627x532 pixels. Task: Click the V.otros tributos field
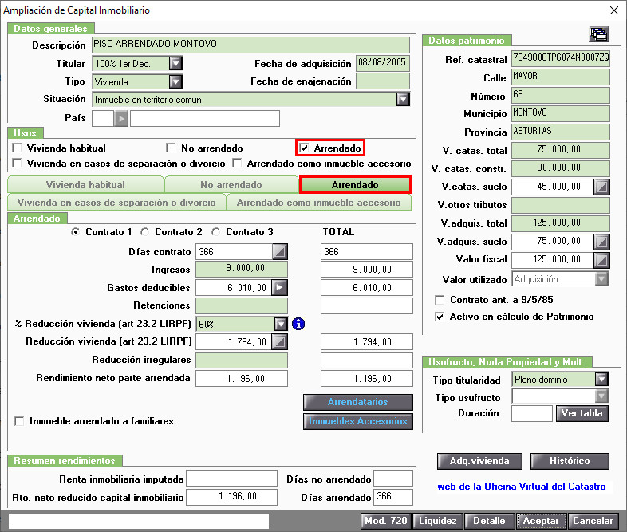[561, 205]
